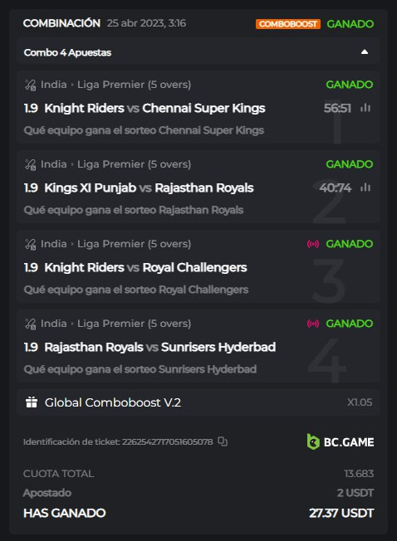Image resolution: width=397 pixels, height=541 pixels.
Task: Open stats icon for Kings XI Punjab match
Action: pyautogui.click(x=365, y=188)
